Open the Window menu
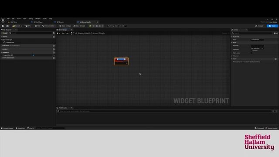The image size is (279, 157). click(x=38, y=19)
